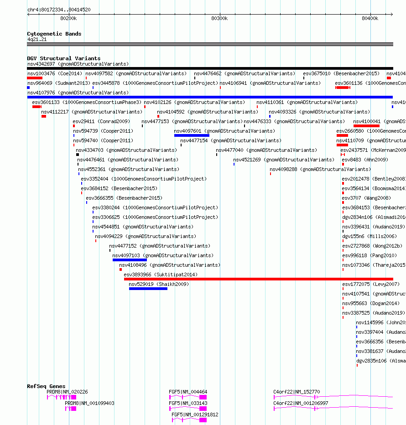
Task: Open PRDM8|NM_001099403 gene label
Action: (x=89, y=403)
